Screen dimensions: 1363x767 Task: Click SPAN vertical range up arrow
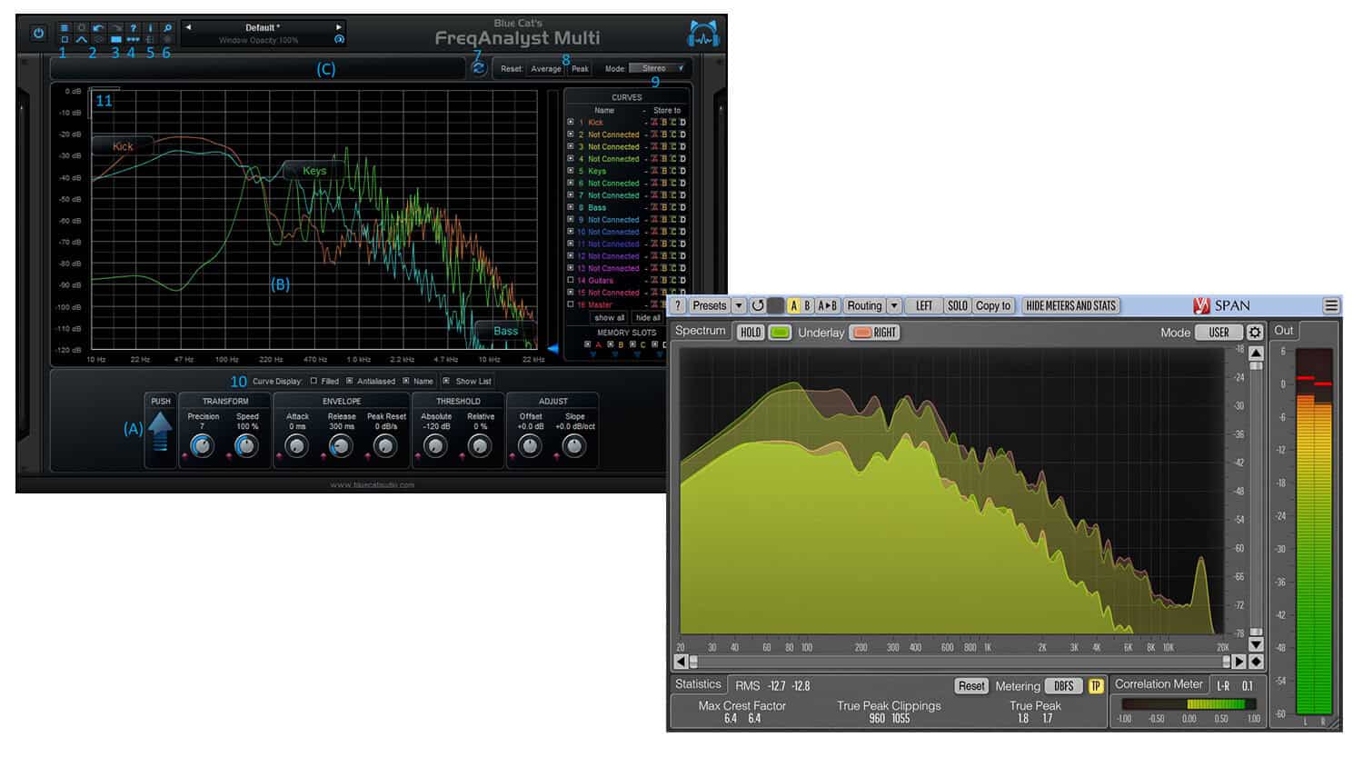(x=1256, y=353)
